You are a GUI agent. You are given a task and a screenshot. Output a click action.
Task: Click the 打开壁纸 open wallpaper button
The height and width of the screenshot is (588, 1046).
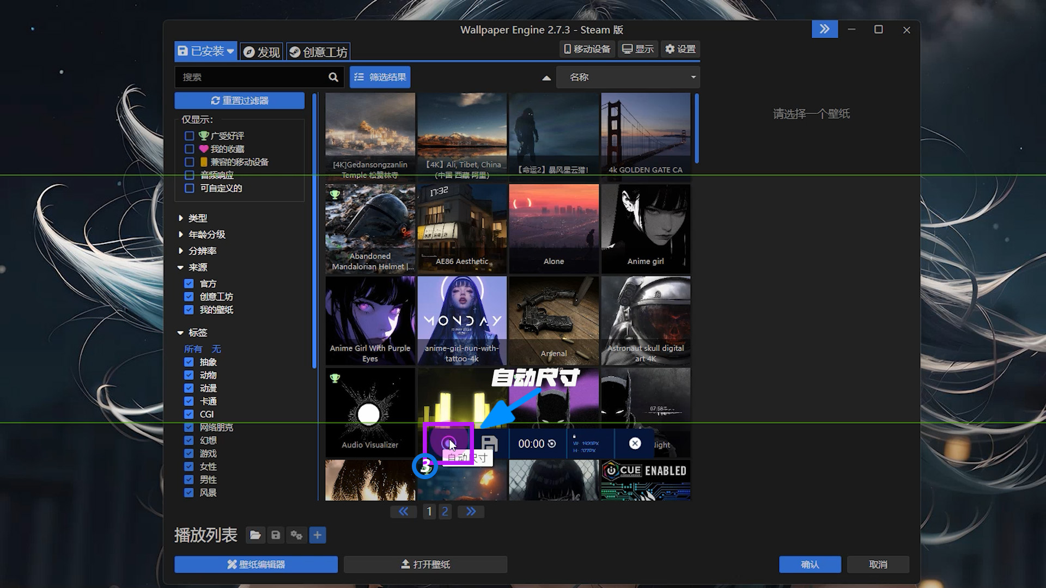pos(425,565)
